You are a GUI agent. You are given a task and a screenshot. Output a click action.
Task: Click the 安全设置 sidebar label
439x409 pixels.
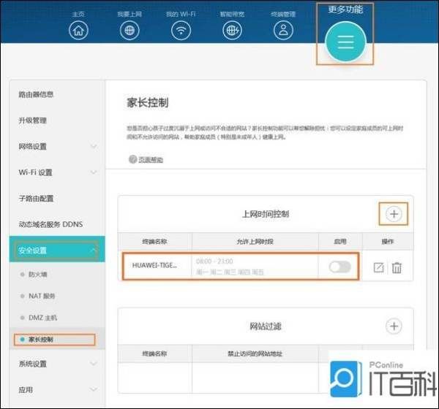pyautogui.click(x=32, y=251)
